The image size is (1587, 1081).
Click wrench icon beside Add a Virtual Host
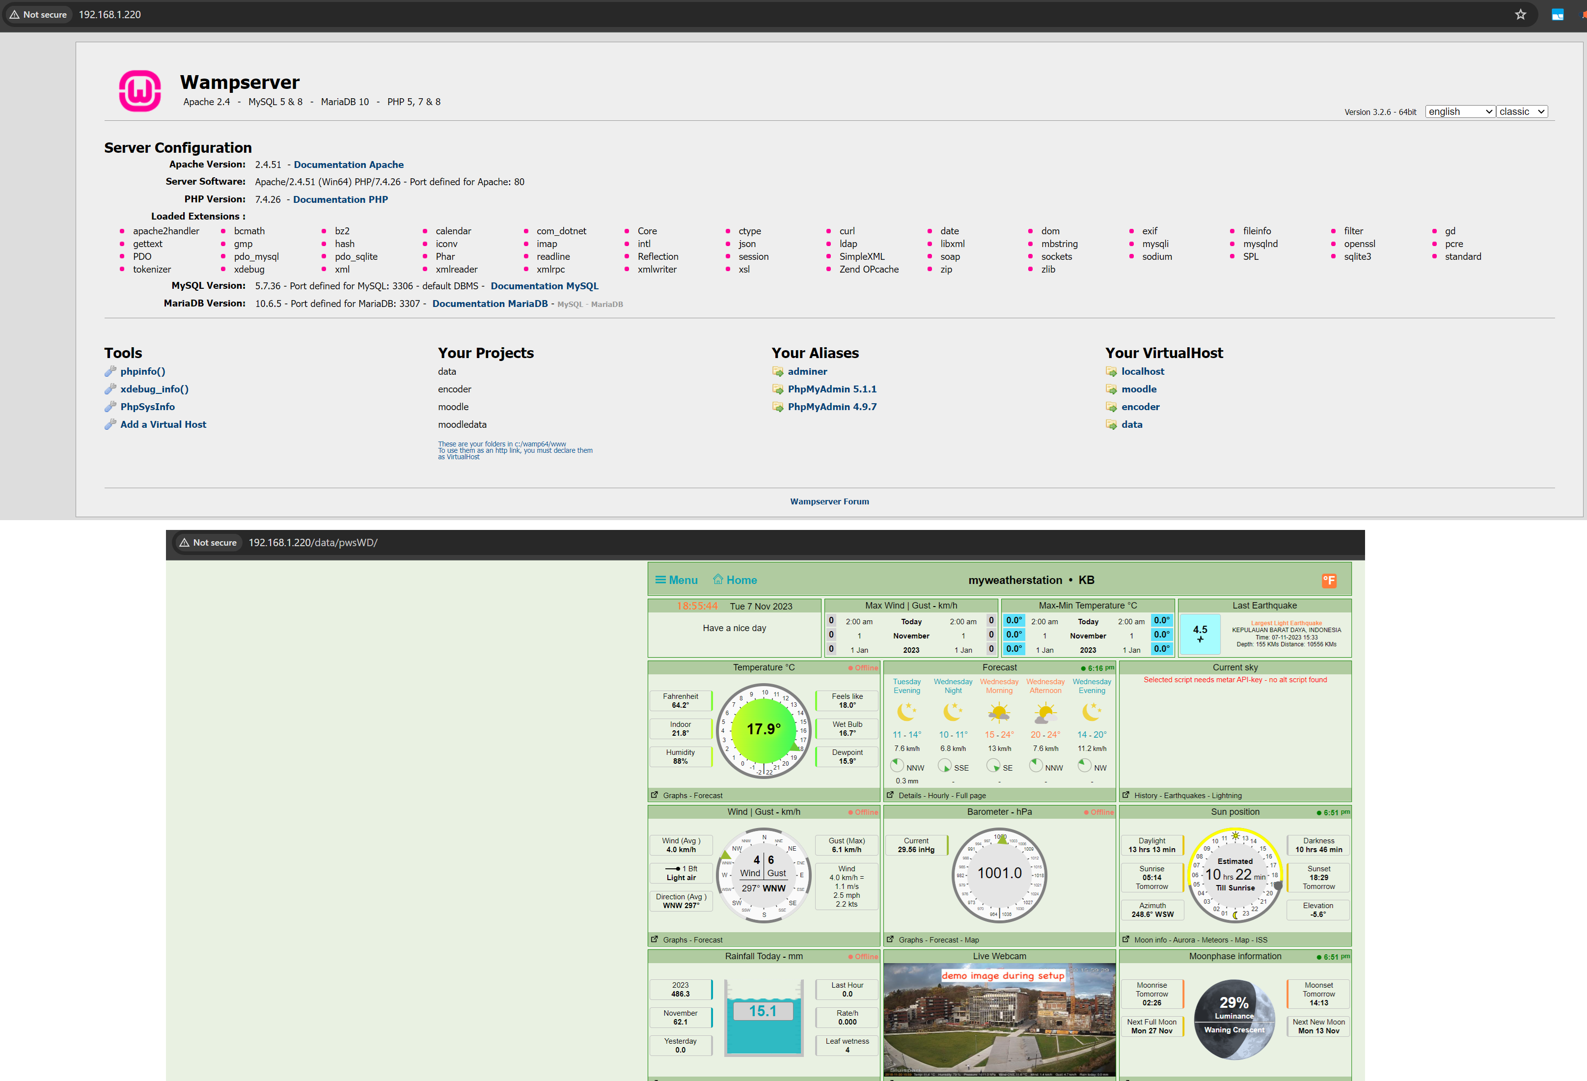tap(110, 425)
